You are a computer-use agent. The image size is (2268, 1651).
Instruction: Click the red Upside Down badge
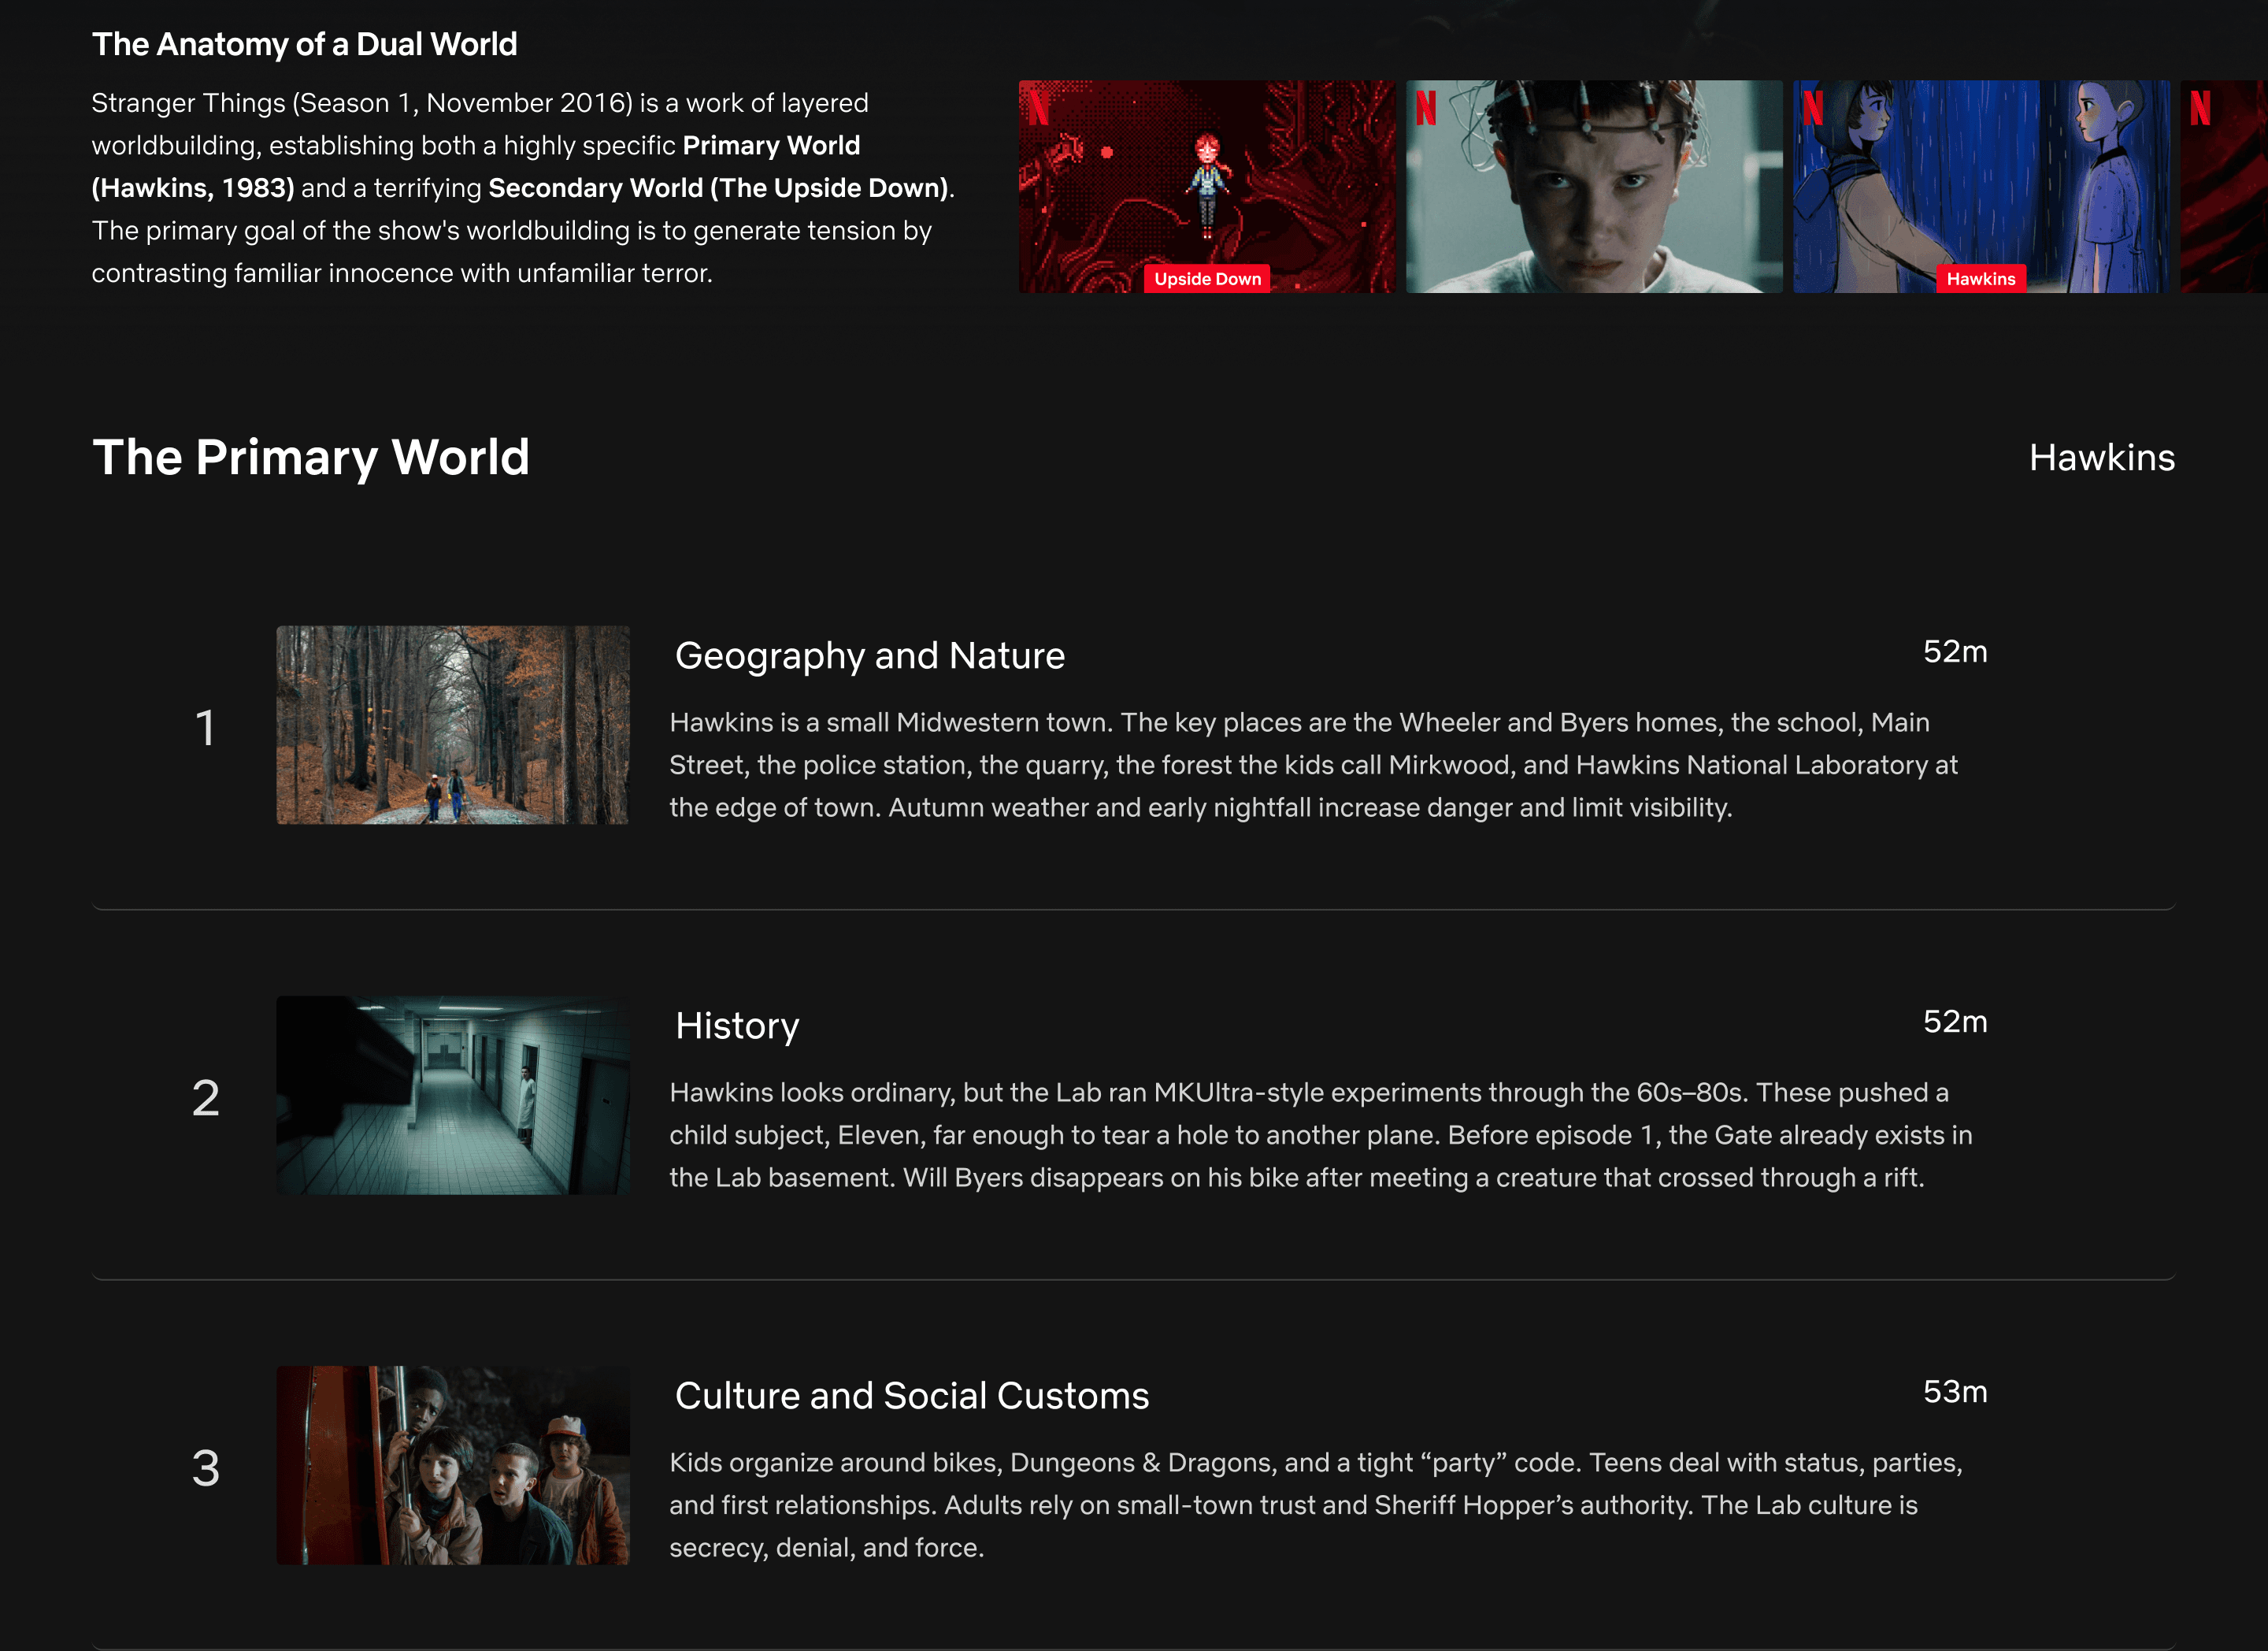pyautogui.click(x=1207, y=279)
